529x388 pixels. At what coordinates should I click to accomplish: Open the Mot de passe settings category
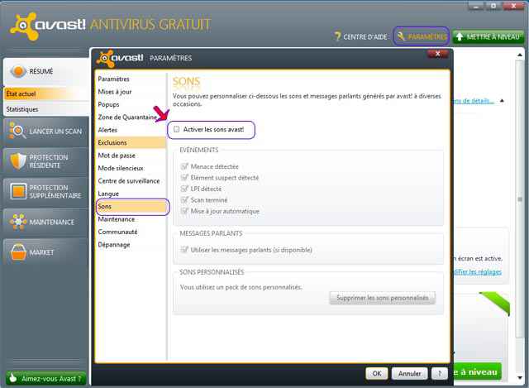coord(131,156)
